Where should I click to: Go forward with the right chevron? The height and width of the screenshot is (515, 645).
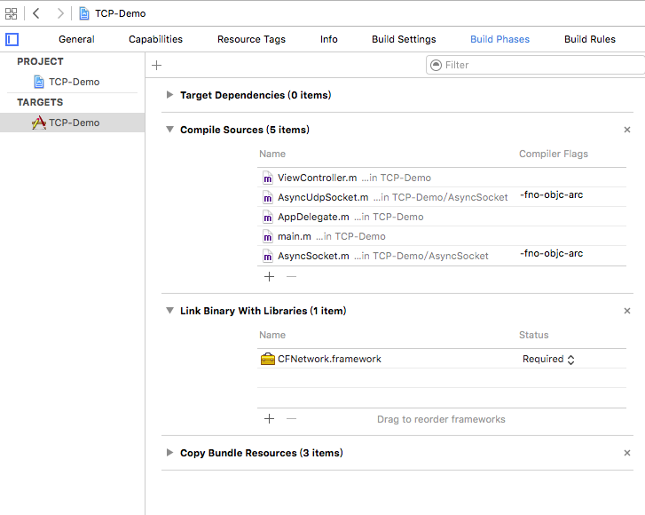tap(60, 13)
